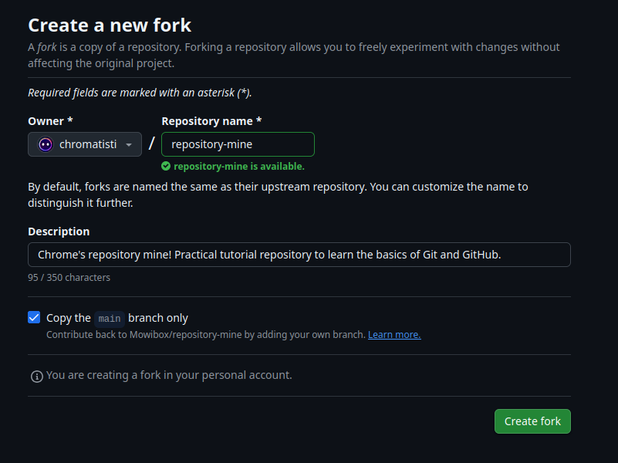Click the 'main' branch code badge
Screen dimensions: 618x463
pyautogui.click(x=109, y=318)
